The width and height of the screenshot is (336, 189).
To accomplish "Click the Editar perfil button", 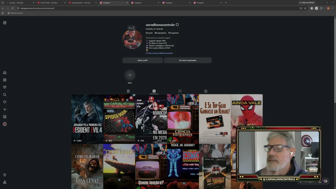I will tap(143, 60).
